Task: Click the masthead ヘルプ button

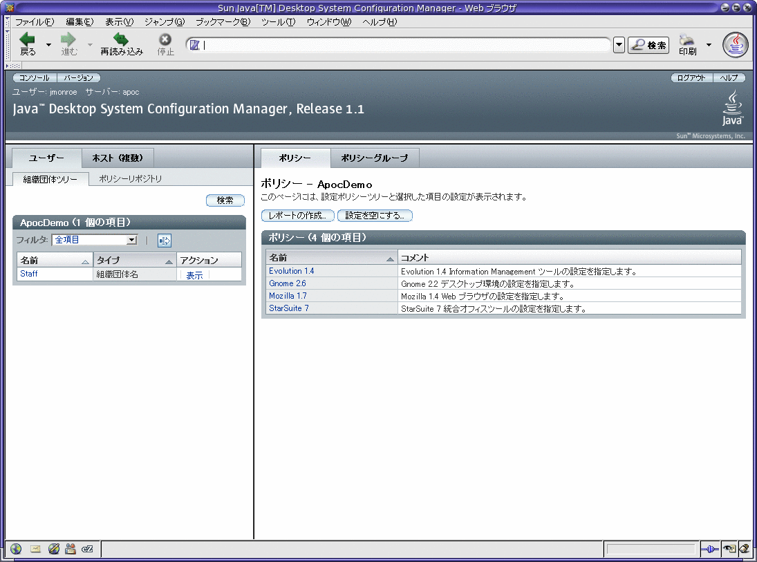Action: click(x=729, y=77)
